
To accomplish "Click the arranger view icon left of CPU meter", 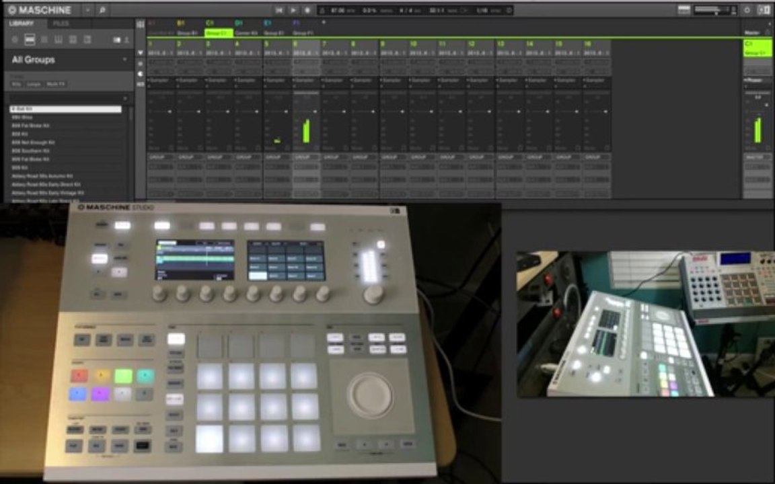I will point(684,10).
